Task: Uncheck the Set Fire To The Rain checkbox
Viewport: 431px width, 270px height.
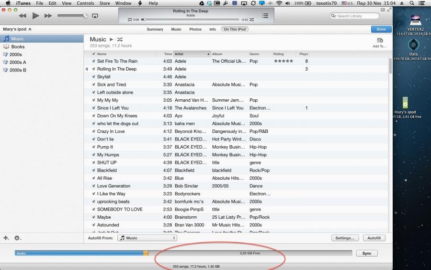Action: coord(94,61)
